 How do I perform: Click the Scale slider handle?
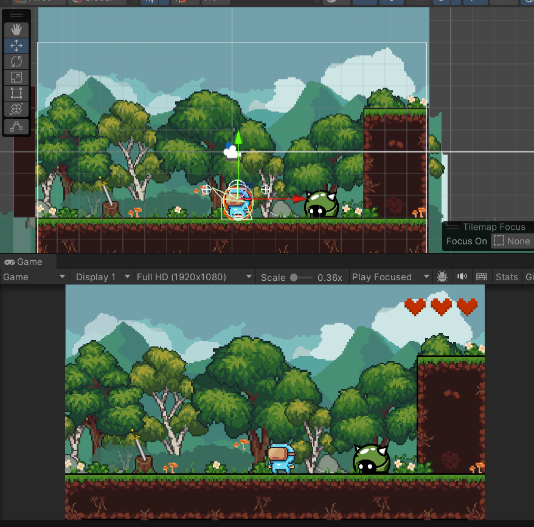click(294, 277)
